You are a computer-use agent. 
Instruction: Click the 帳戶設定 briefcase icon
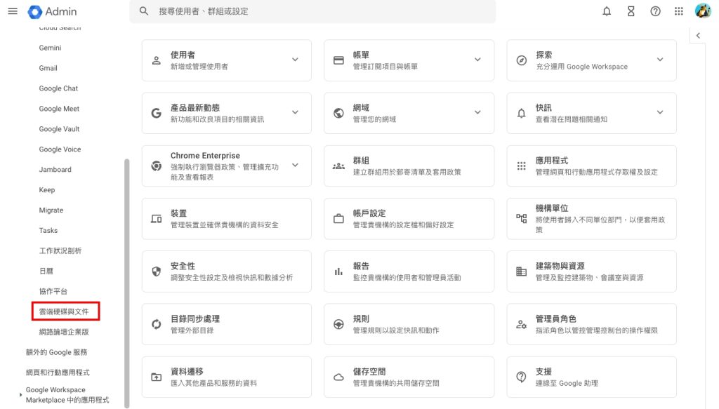338,218
